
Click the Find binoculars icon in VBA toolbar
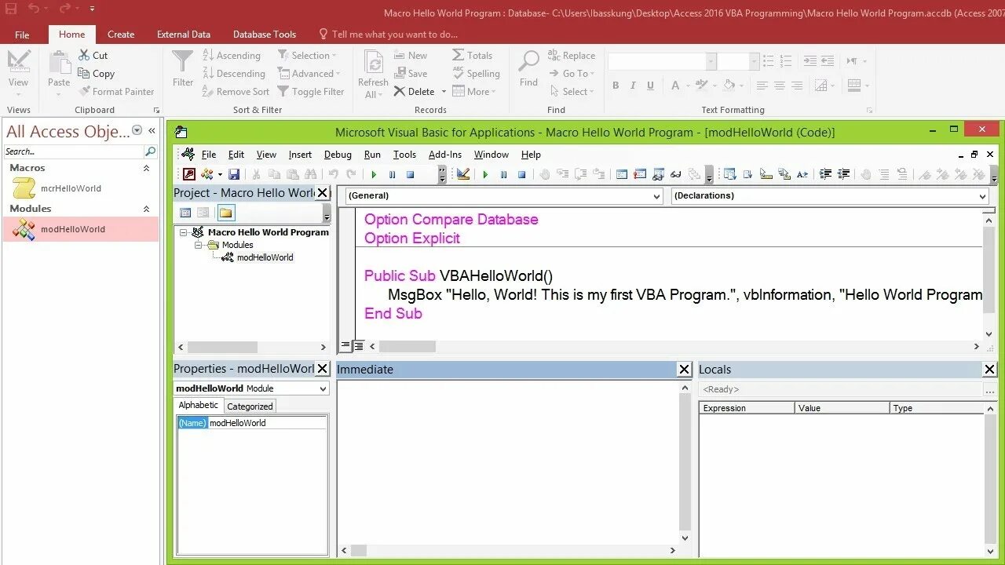pos(310,174)
